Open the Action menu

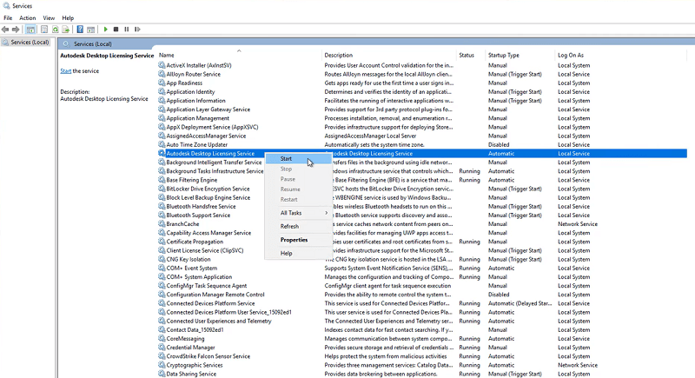(28, 17)
